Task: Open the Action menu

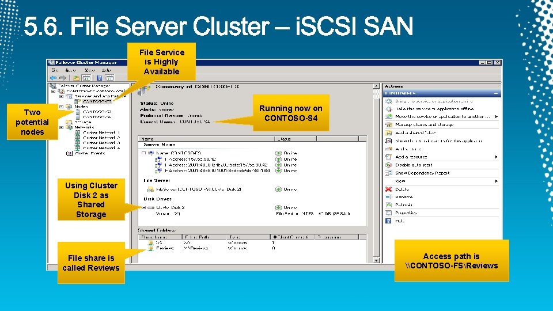Action: (x=70, y=70)
